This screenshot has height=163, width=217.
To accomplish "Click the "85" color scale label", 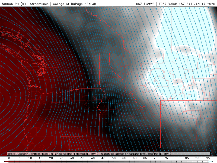I will point(187,158).
